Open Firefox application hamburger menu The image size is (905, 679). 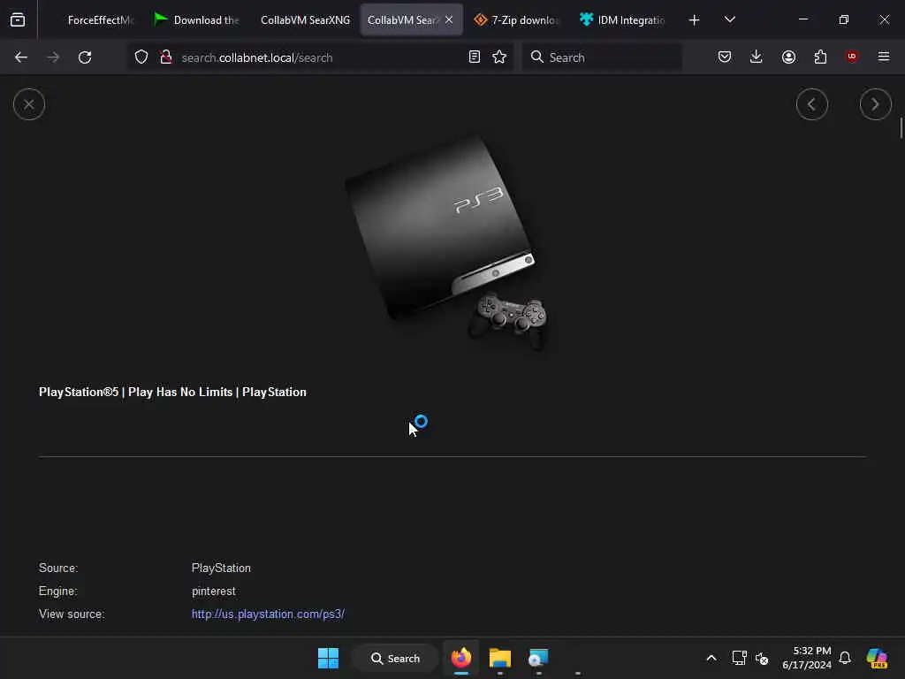(883, 57)
